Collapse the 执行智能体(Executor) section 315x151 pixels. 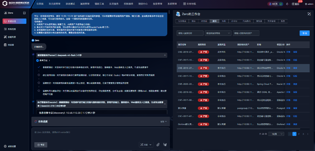[x=165, y=104]
